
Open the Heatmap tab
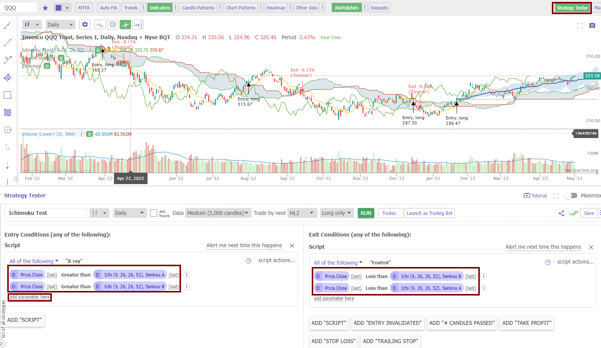(x=276, y=8)
